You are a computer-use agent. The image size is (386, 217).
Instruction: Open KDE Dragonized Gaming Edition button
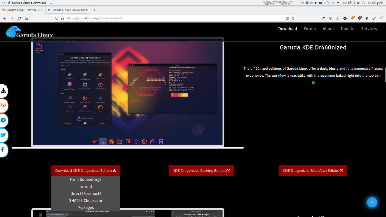point(201,171)
